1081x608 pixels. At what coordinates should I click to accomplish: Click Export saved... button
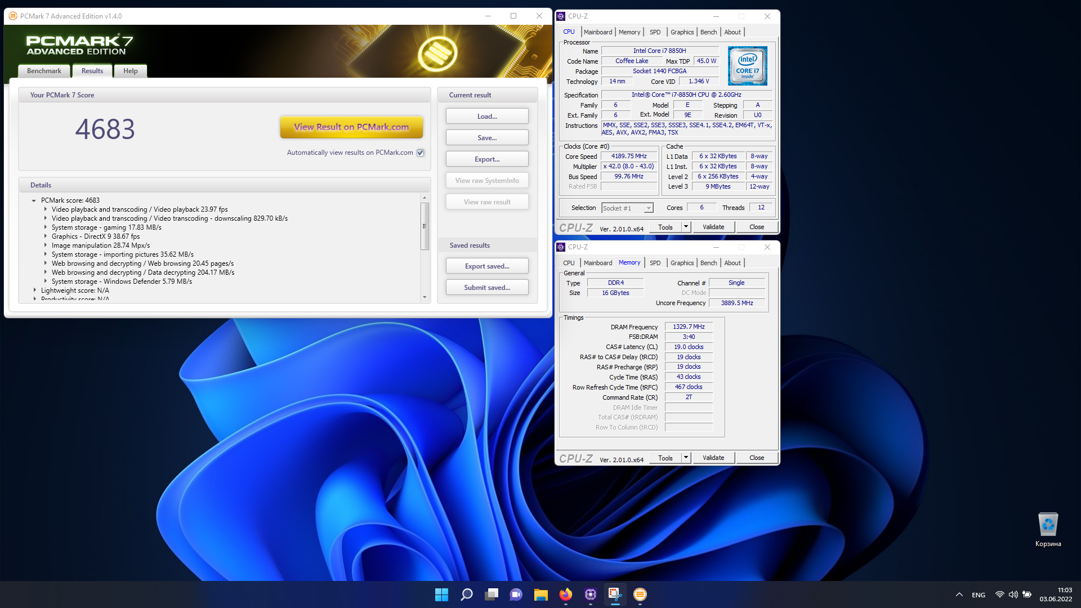pyautogui.click(x=487, y=266)
